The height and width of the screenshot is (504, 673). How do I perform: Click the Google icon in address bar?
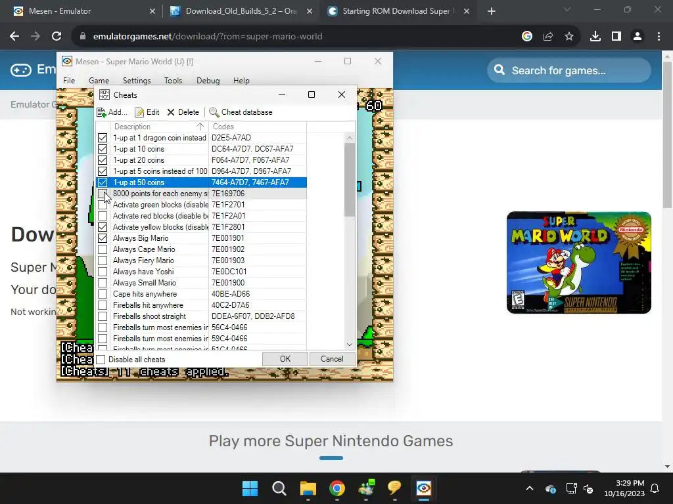tap(527, 37)
